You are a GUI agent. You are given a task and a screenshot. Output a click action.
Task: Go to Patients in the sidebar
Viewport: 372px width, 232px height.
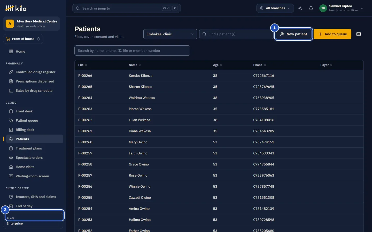click(x=35, y=139)
